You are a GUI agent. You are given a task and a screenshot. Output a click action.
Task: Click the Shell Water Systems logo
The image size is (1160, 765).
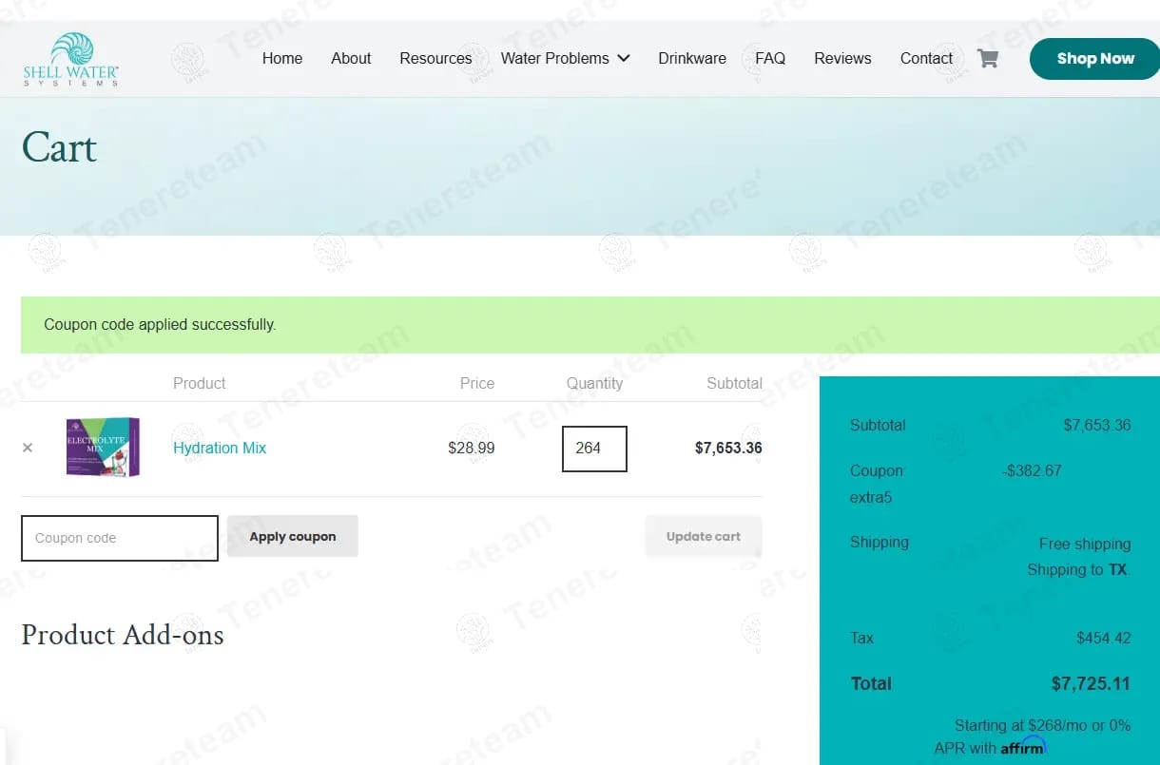click(71, 59)
